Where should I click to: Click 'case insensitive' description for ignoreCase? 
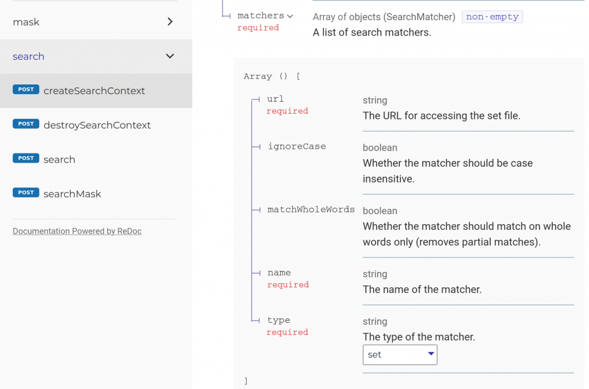tap(448, 171)
